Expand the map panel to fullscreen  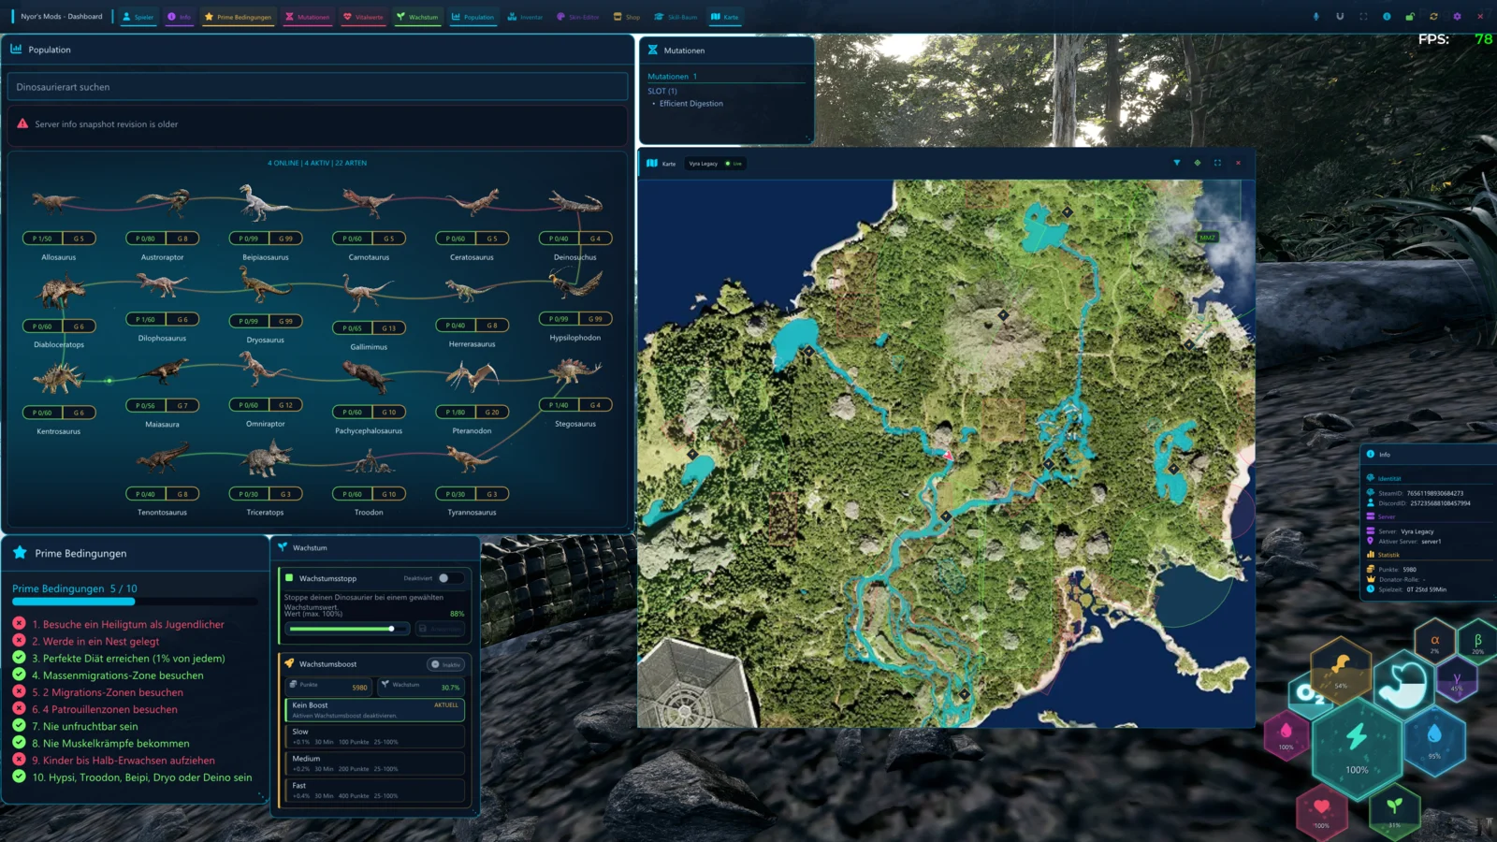1218,163
